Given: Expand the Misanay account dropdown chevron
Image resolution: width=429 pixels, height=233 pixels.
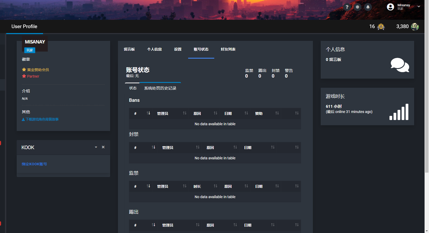Looking at the screenshot, I should [419, 7].
